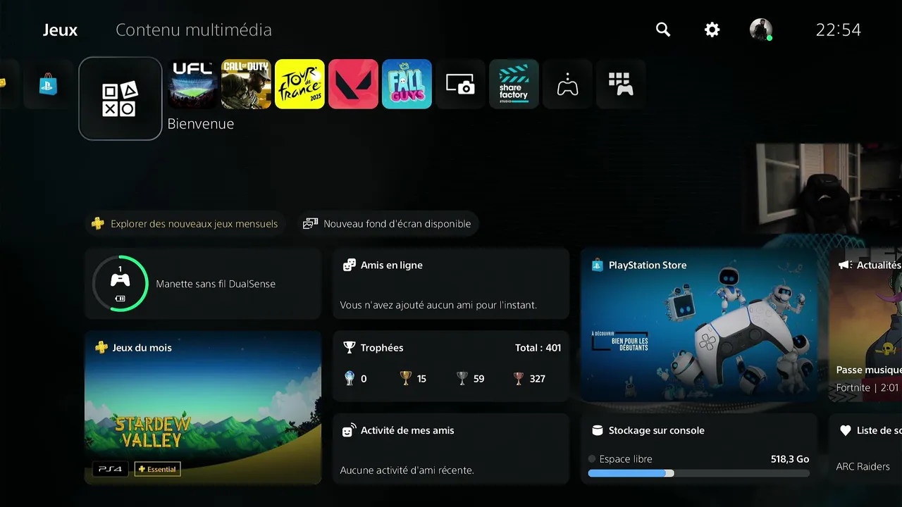The height and width of the screenshot is (507, 902).
Task: Open Activité de mes amis card
Action: [x=451, y=449]
